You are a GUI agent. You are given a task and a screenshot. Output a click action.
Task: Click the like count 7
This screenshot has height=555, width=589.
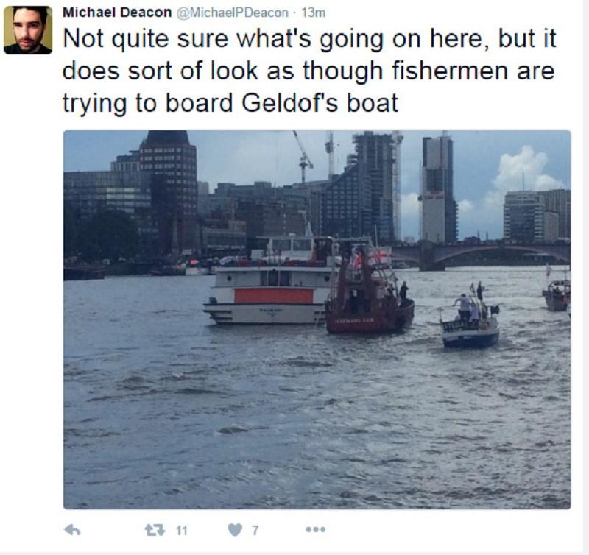255,530
